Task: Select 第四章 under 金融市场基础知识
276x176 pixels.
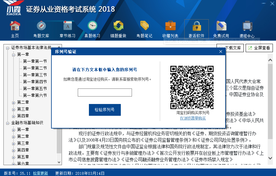Action: 23,150
